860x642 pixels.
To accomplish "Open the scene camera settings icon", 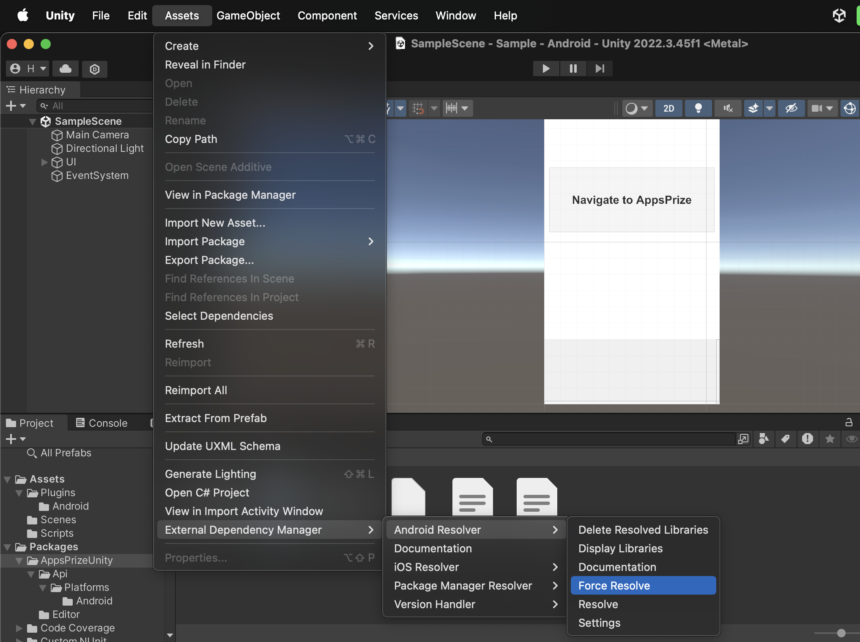I will coord(816,108).
